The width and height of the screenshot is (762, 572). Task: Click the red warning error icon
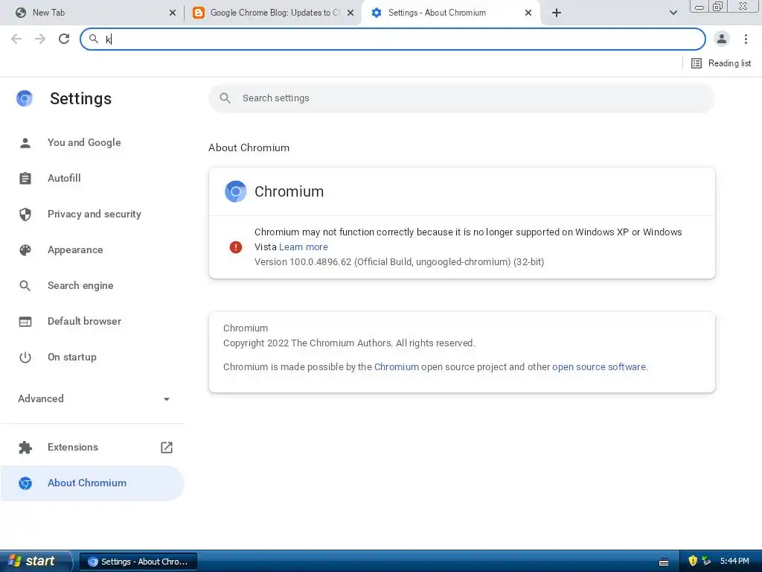pos(236,247)
